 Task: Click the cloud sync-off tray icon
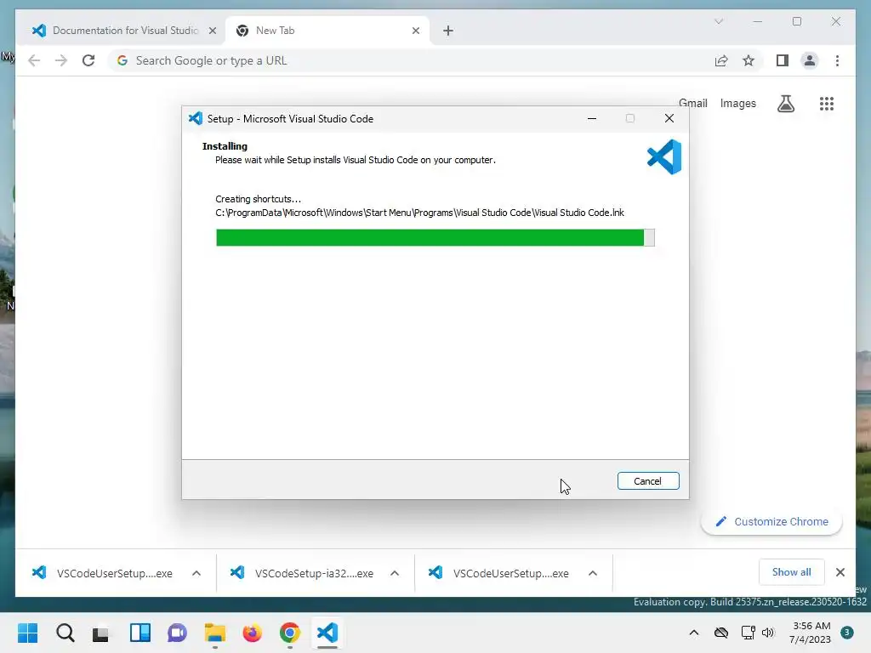721,633
